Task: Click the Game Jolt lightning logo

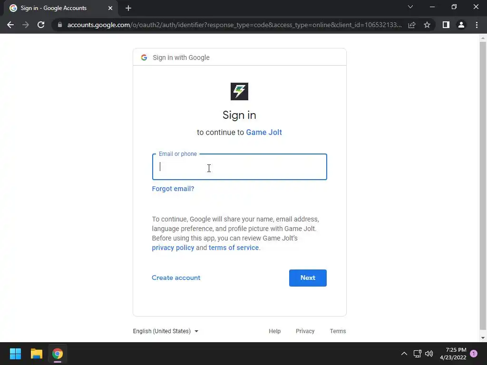Action: tap(240, 92)
